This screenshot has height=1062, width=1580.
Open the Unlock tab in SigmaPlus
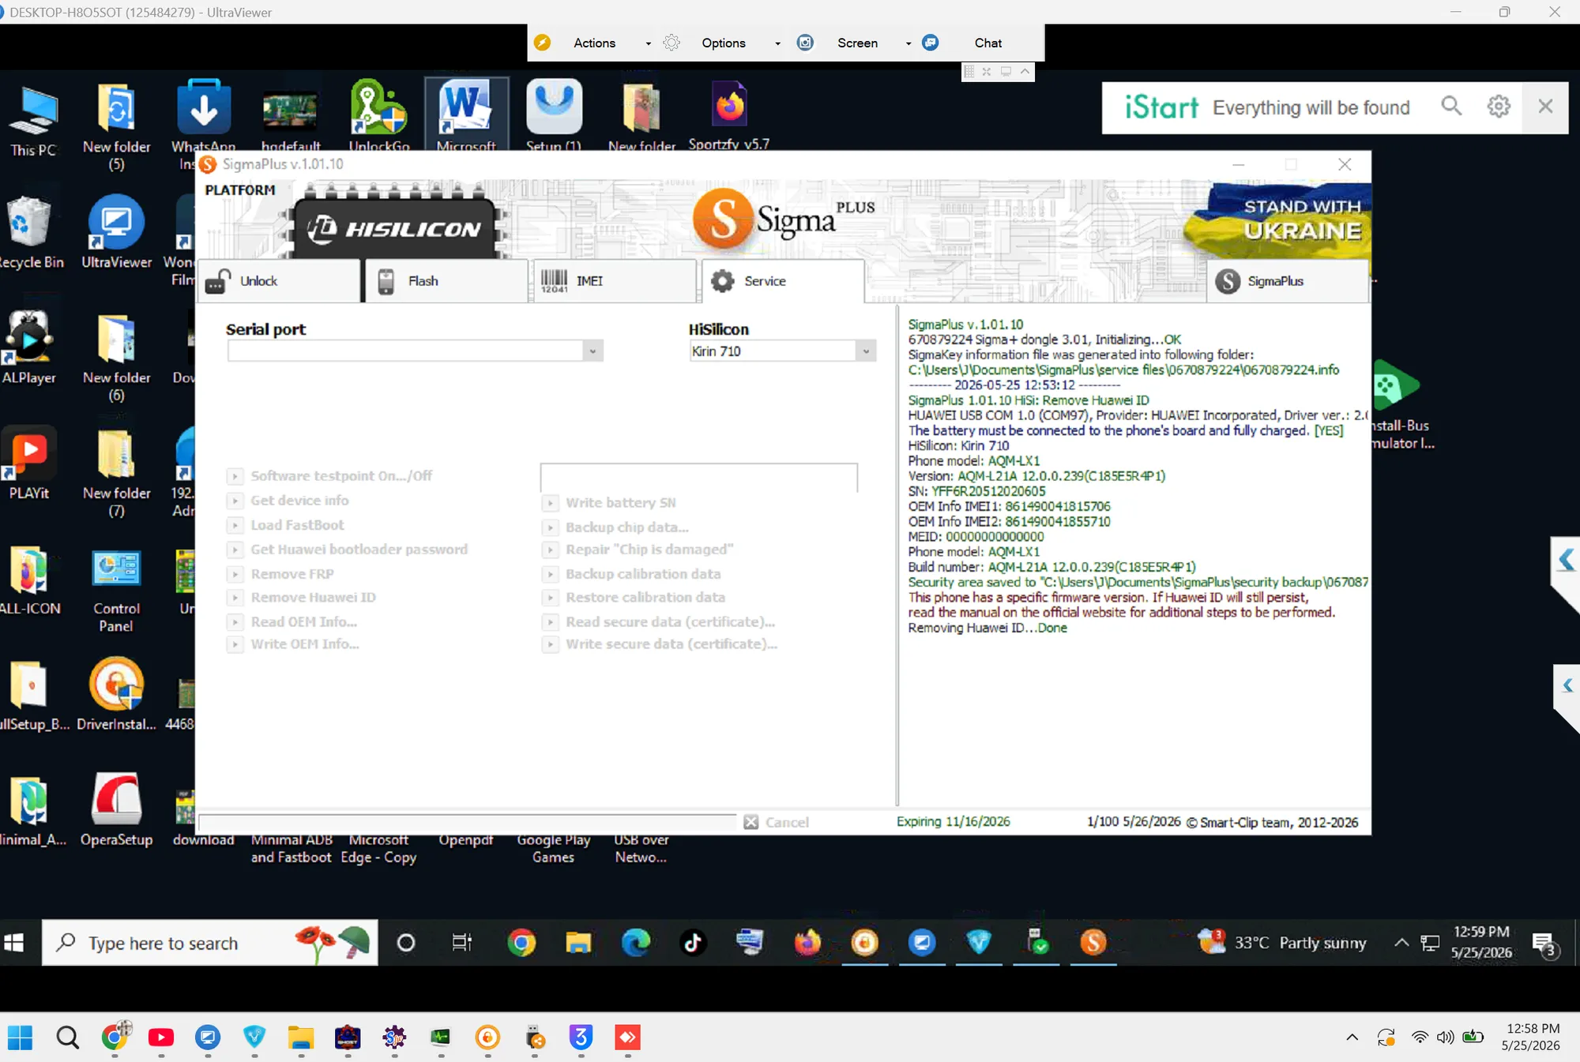(280, 281)
